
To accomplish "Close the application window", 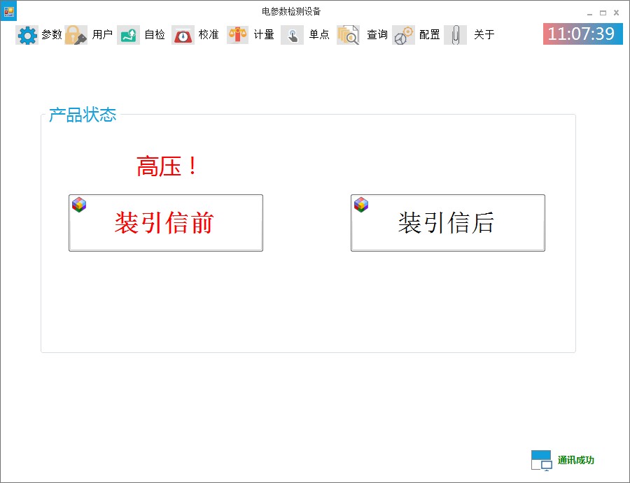I will [x=616, y=13].
